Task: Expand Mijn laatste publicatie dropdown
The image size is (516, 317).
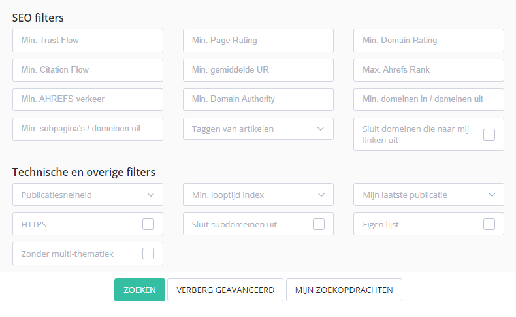Action: 428,195
